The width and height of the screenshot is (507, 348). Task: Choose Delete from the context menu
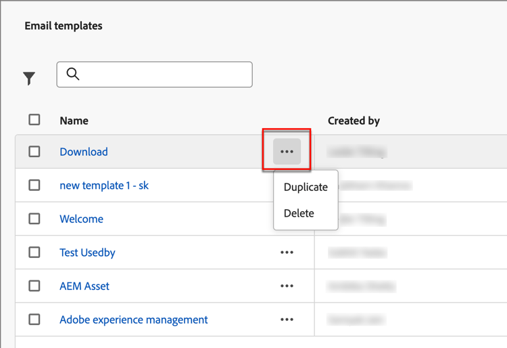(x=299, y=213)
